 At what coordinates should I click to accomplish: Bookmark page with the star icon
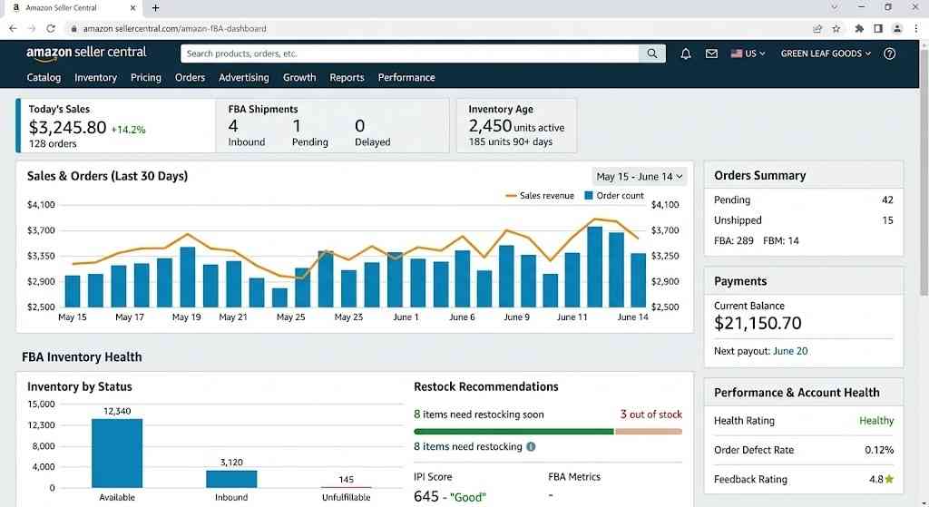tap(836, 28)
